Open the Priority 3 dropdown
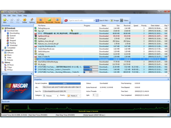Image resolution: width=171 pixels, height=128 pixels. pos(74,96)
